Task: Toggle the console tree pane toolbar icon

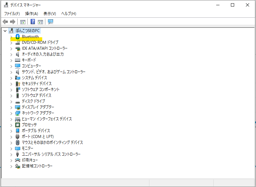Action: point(23,22)
